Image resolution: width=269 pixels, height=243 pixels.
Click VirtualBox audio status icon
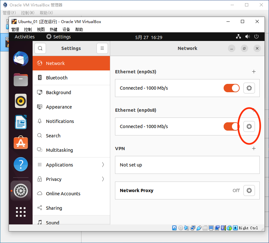coord(187,228)
